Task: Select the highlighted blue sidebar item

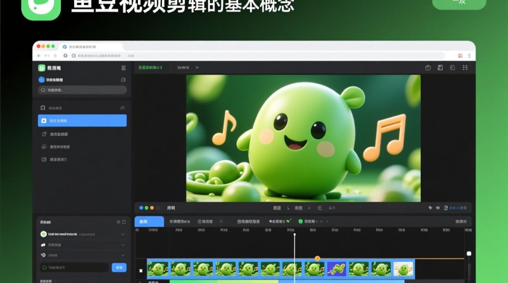Action: point(82,121)
